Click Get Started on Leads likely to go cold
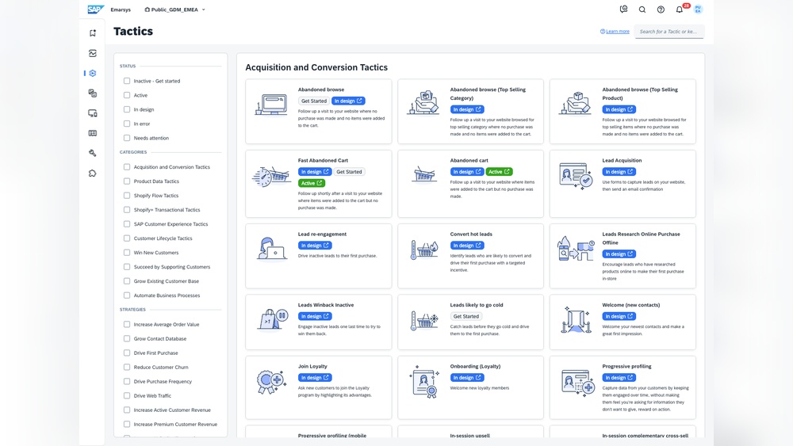This screenshot has width=793, height=446. click(x=465, y=316)
